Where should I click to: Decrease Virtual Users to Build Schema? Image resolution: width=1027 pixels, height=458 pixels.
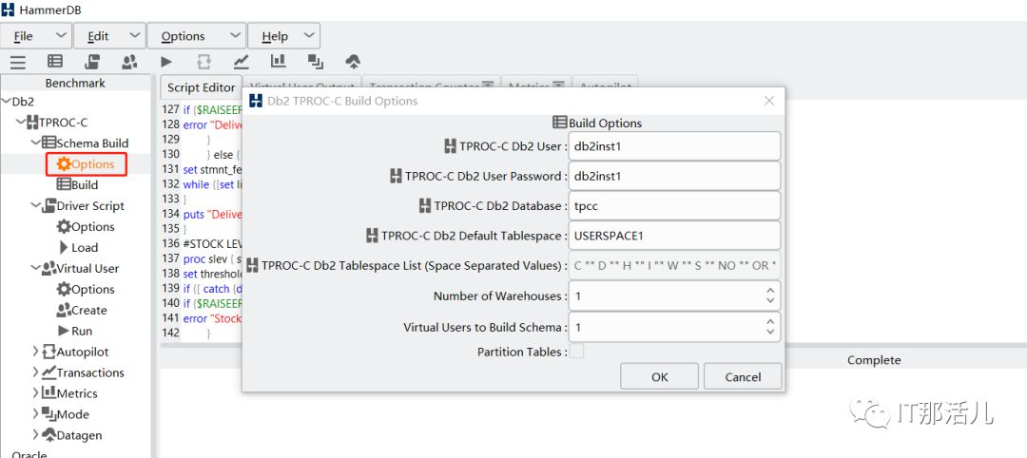769,332
